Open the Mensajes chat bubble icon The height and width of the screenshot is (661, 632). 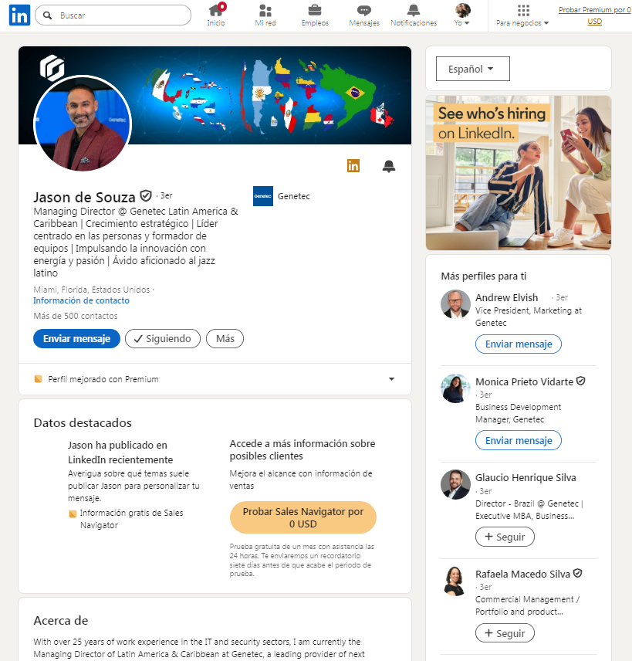(364, 10)
